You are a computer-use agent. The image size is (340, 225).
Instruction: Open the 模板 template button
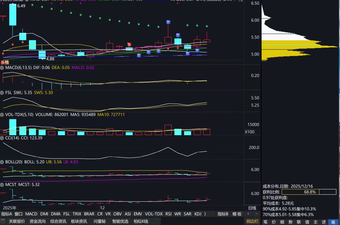[x=237, y=214]
